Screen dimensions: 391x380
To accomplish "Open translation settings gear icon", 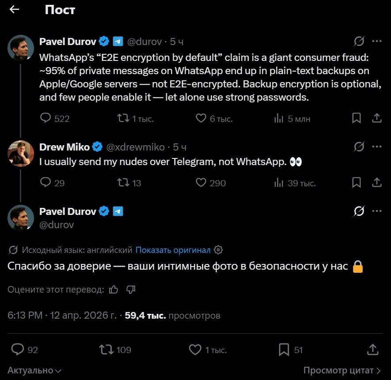I will [218, 250].
